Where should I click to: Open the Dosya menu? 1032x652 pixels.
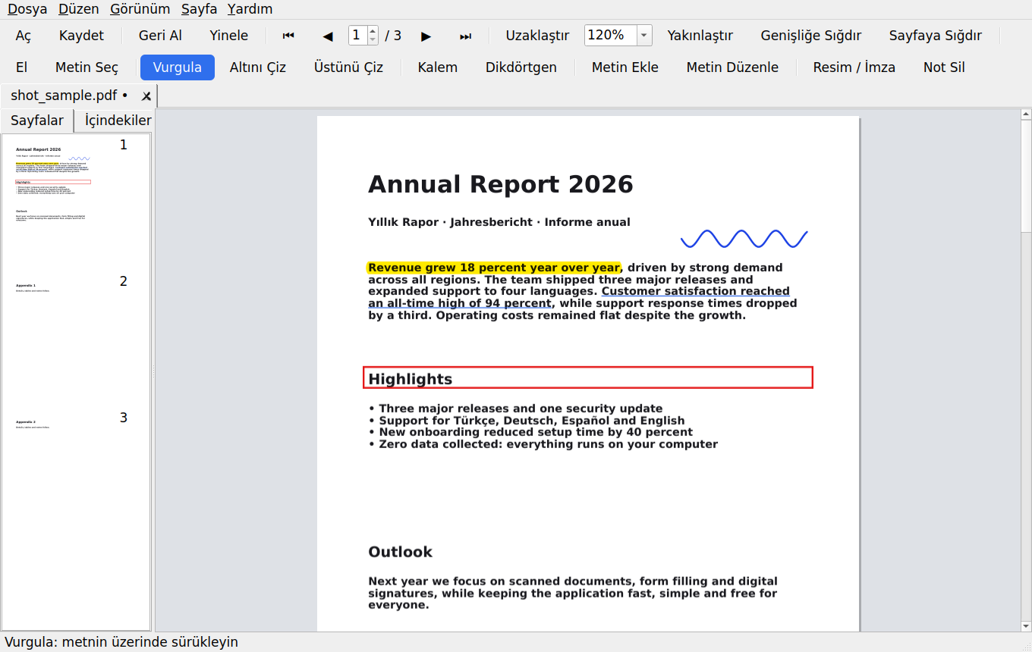pyautogui.click(x=27, y=9)
